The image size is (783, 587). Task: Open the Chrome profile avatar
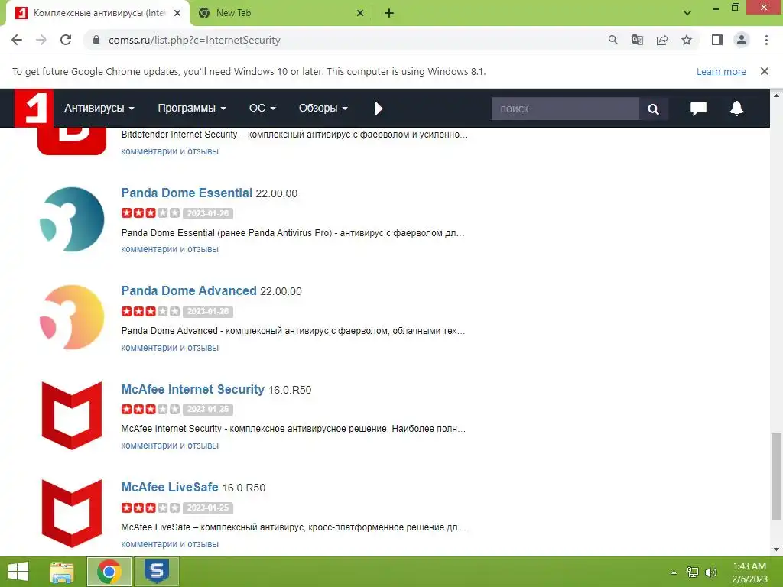[x=742, y=40]
